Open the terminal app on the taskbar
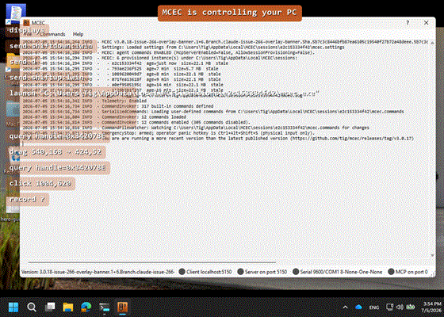This screenshot has width=444, height=317. click(x=104, y=307)
